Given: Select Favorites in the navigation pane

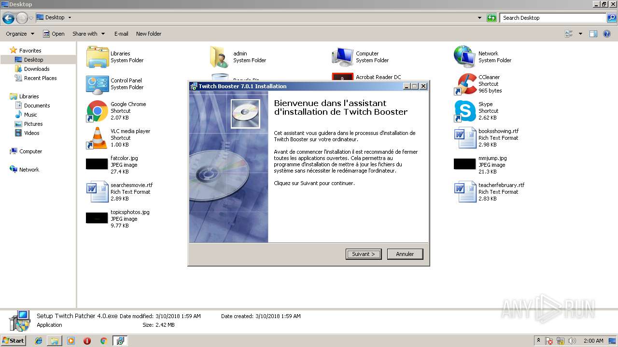Looking at the screenshot, I should 30,51.
